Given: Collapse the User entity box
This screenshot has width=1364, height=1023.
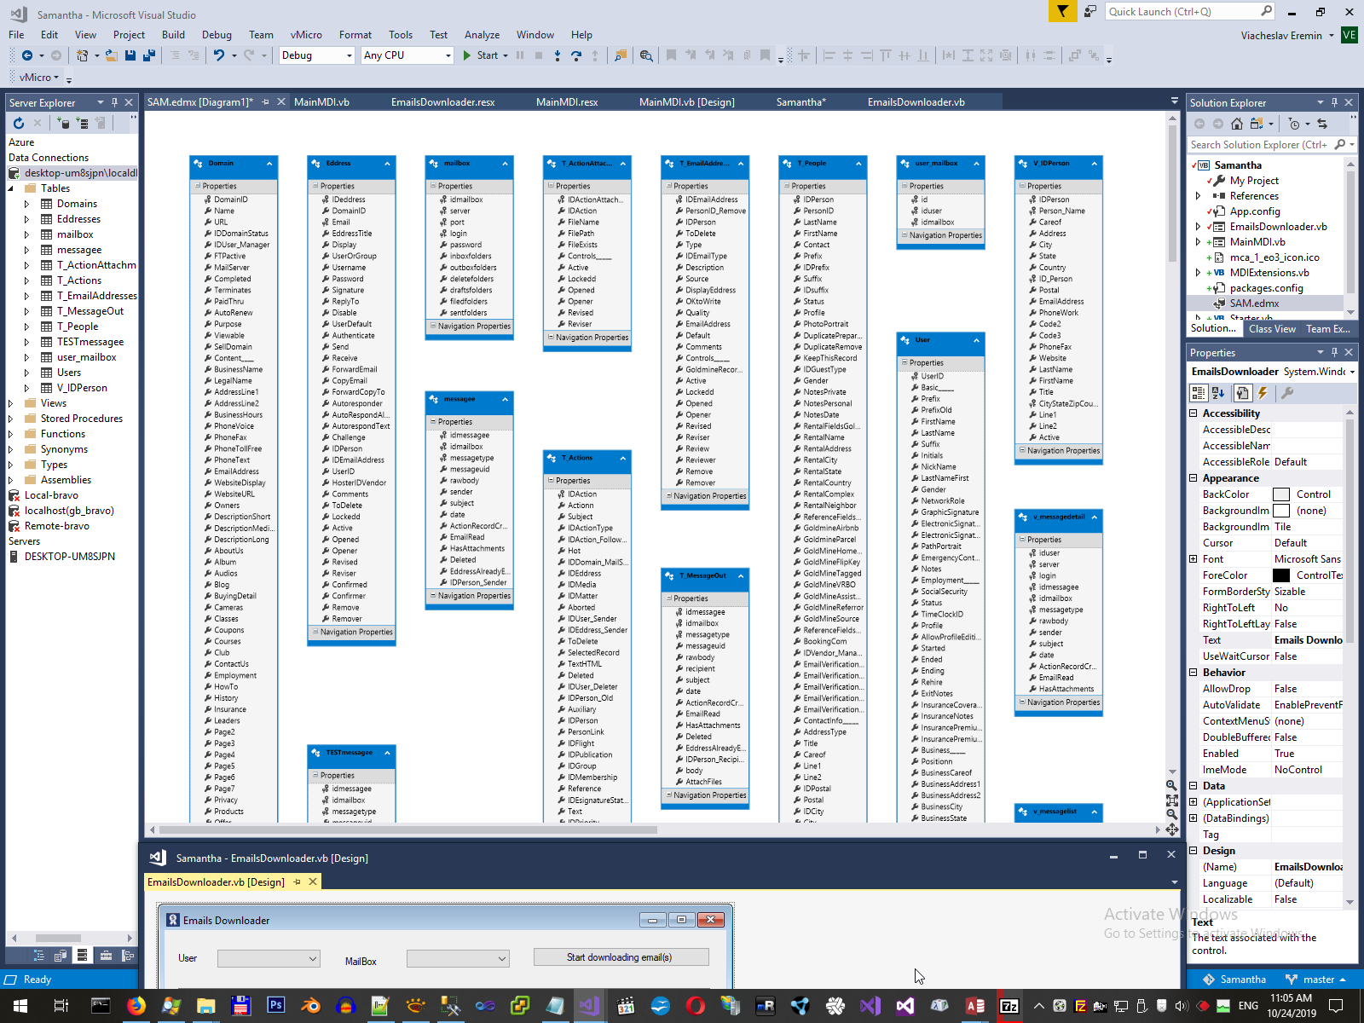Looking at the screenshot, I should pos(976,340).
